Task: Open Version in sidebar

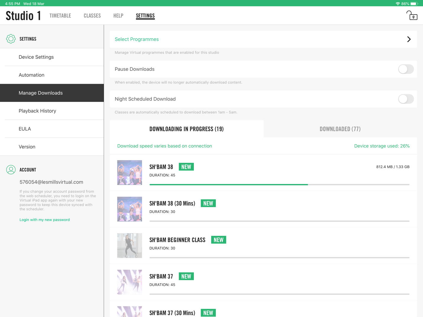Action: pyautogui.click(x=52, y=147)
